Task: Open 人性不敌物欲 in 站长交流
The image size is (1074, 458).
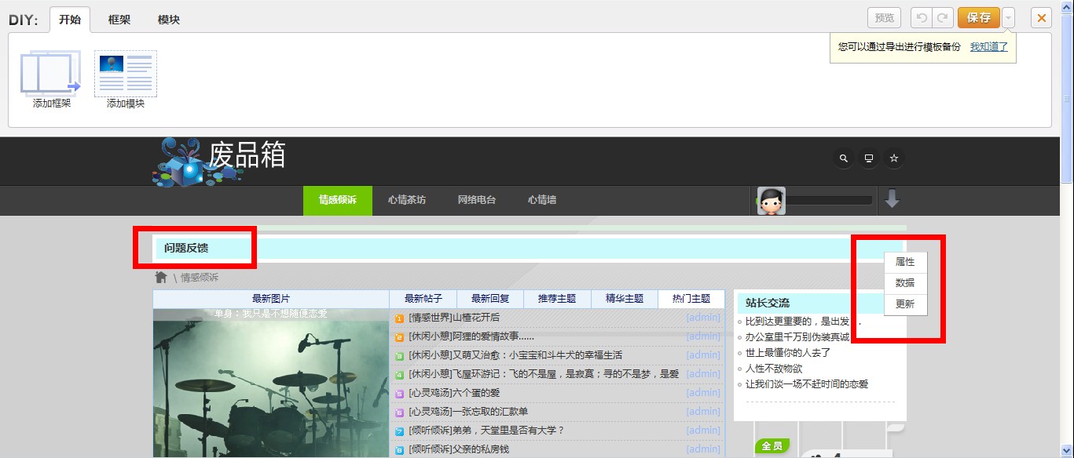Action: click(x=774, y=369)
